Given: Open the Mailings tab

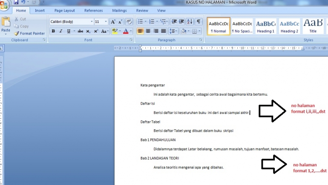Looking at the screenshot, I should tap(119, 11).
